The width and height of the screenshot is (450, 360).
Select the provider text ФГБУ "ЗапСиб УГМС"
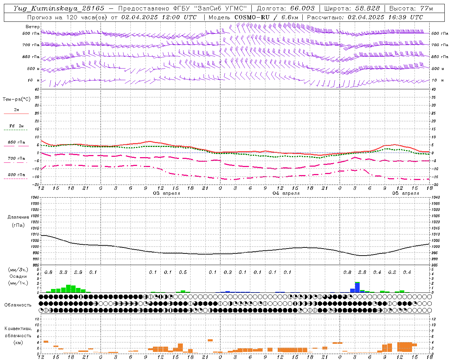point(210,8)
